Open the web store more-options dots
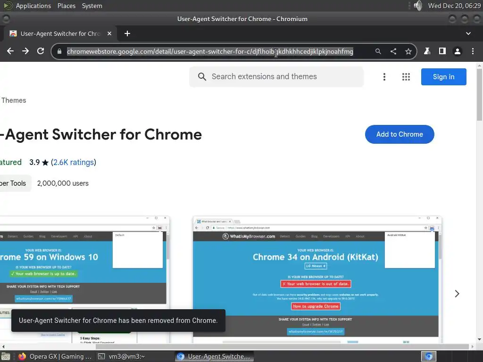The height and width of the screenshot is (362, 483). tap(384, 77)
